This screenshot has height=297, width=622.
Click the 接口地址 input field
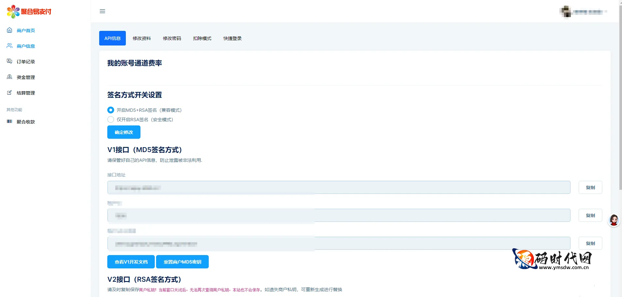(x=339, y=187)
